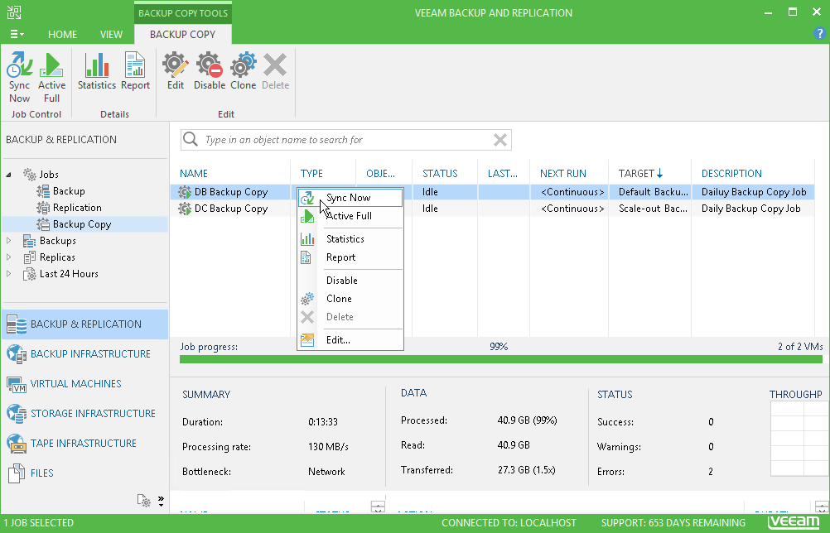Open the BACKUP INFRASTRUCTURE view
The width and height of the screenshot is (830, 533).
click(x=85, y=353)
